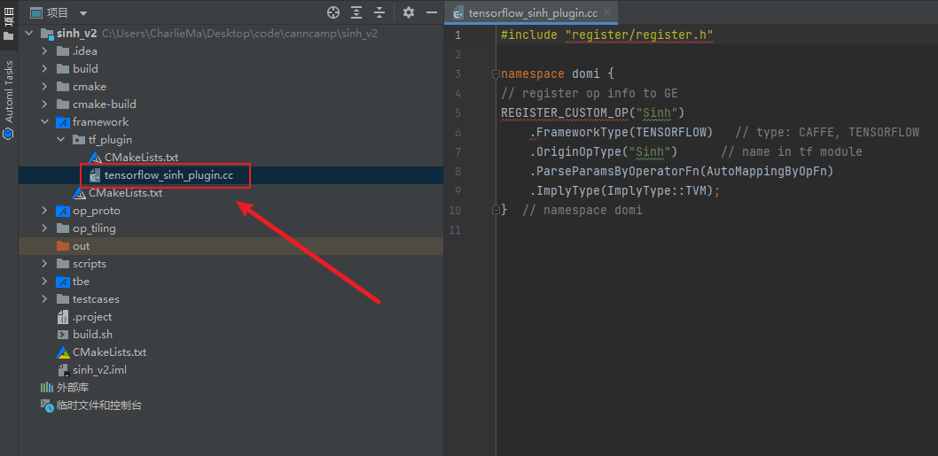Screen dimensions: 938x456
Task: Click .OriginOpType("Sinh") in the code
Action: click(x=603, y=151)
